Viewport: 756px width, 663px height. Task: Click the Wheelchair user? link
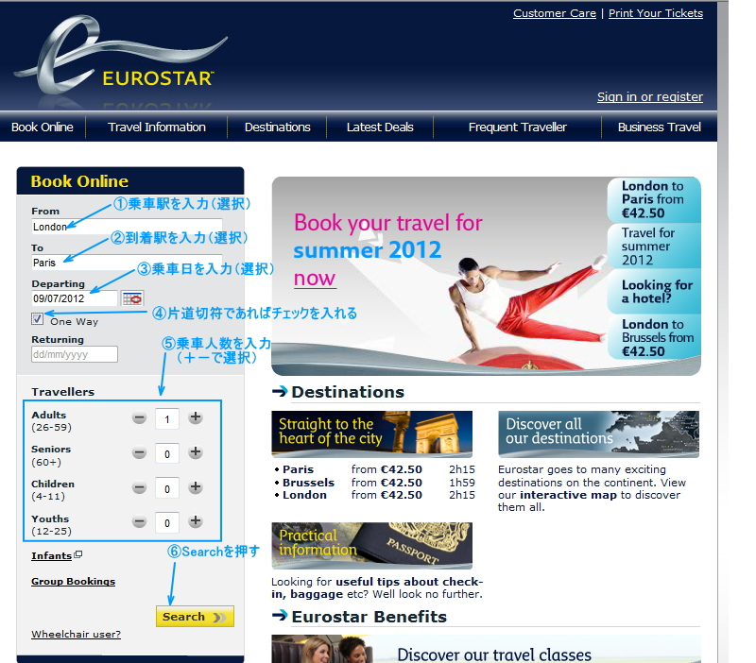77,634
